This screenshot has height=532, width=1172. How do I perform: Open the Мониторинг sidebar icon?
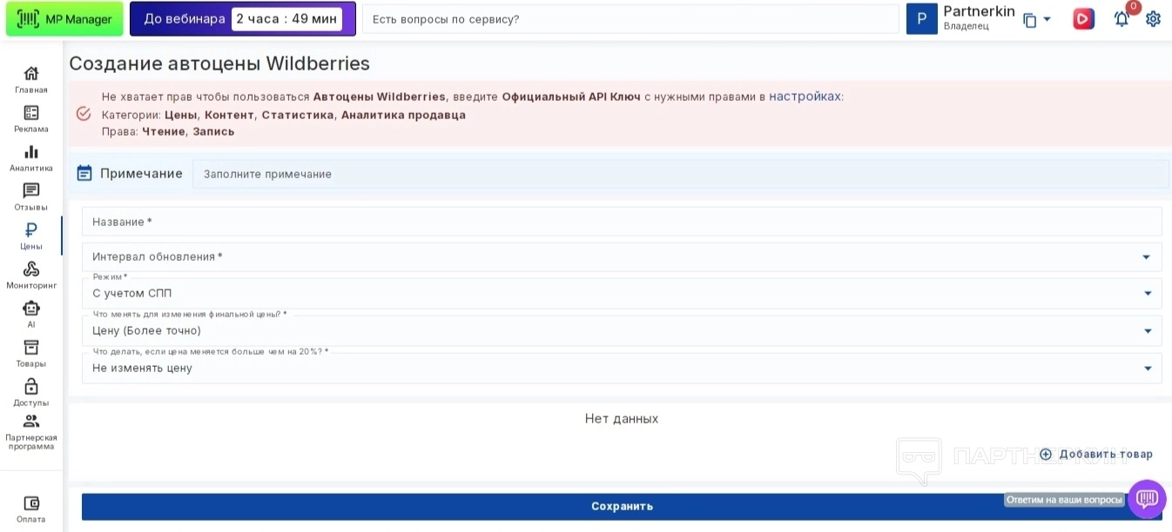31,269
